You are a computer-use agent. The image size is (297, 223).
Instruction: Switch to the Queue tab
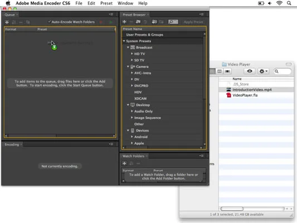(x=9, y=14)
